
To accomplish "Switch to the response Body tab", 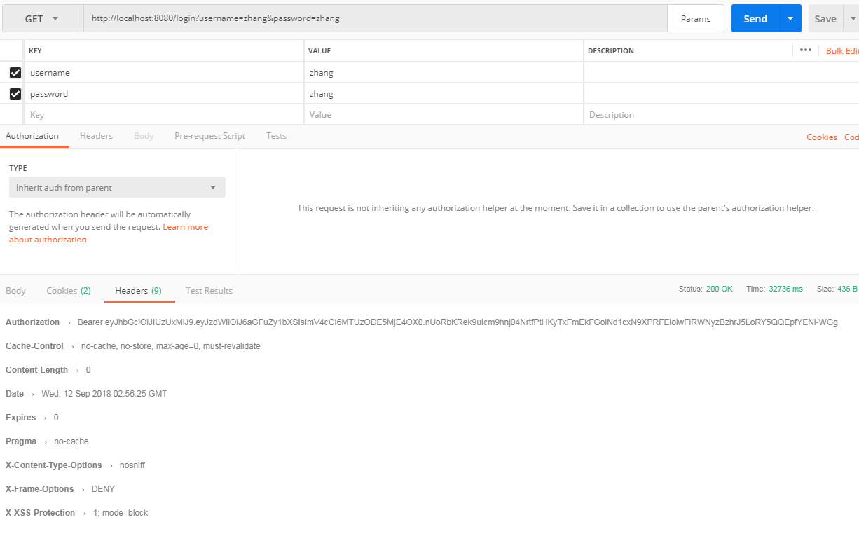I will (15, 290).
